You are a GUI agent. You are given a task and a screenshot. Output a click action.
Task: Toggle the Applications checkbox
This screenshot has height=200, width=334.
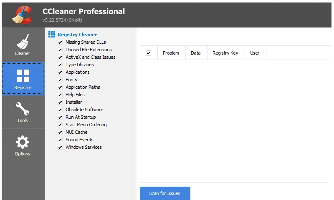60,72
